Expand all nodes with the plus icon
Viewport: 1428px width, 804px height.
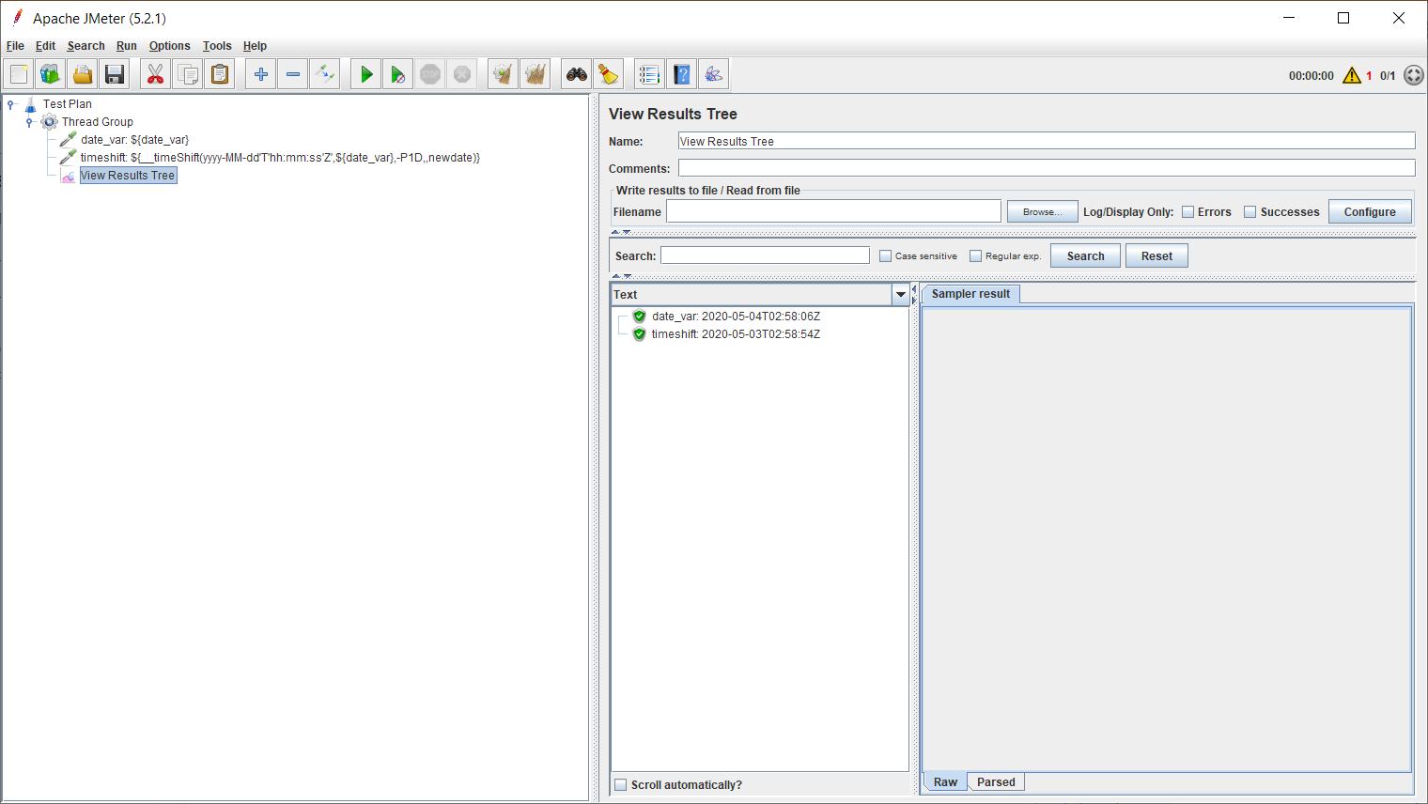(261, 74)
